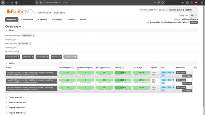
Task: Click the insecure connection lock icon
Action: pos(41,3)
